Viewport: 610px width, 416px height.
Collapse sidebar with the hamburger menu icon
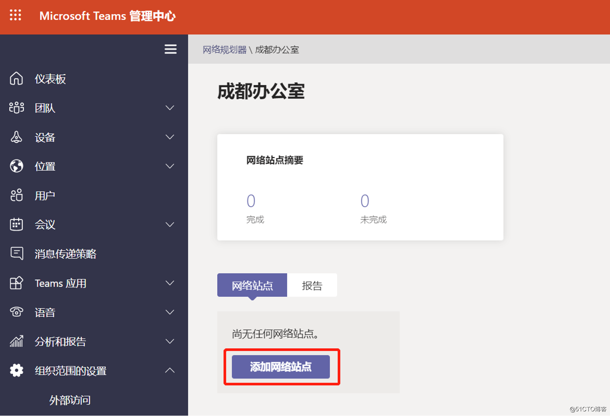point(171,49)
